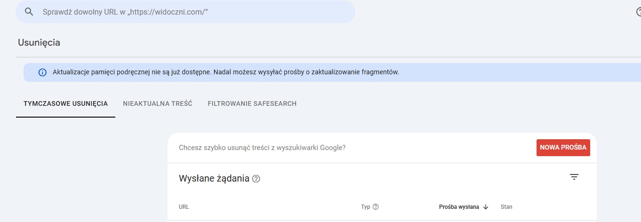This screenshot has height=222, width=641.
Task: Click the cache update notice banner text
Action: coord(226,72)
